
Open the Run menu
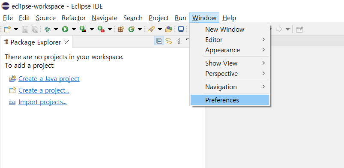[180, 18]
